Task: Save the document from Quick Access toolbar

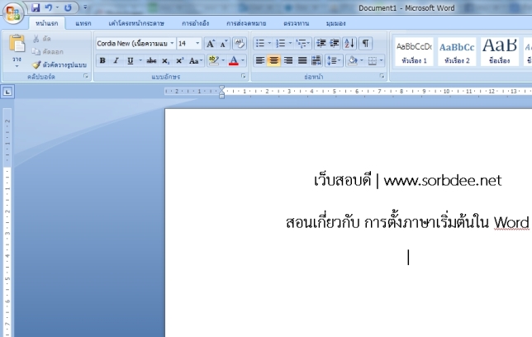Action: pyautogui.click(x=36, y=7)
